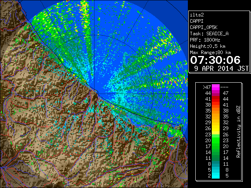Click the bright green 20–23 dBZ legend swatch

pos(216,140)
